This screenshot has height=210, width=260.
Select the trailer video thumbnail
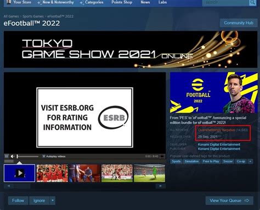pyautogui.click(x=19, y=173)
